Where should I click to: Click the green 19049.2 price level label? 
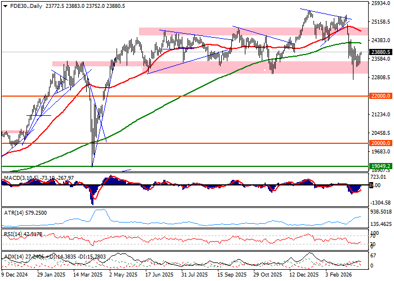point(380,166)
